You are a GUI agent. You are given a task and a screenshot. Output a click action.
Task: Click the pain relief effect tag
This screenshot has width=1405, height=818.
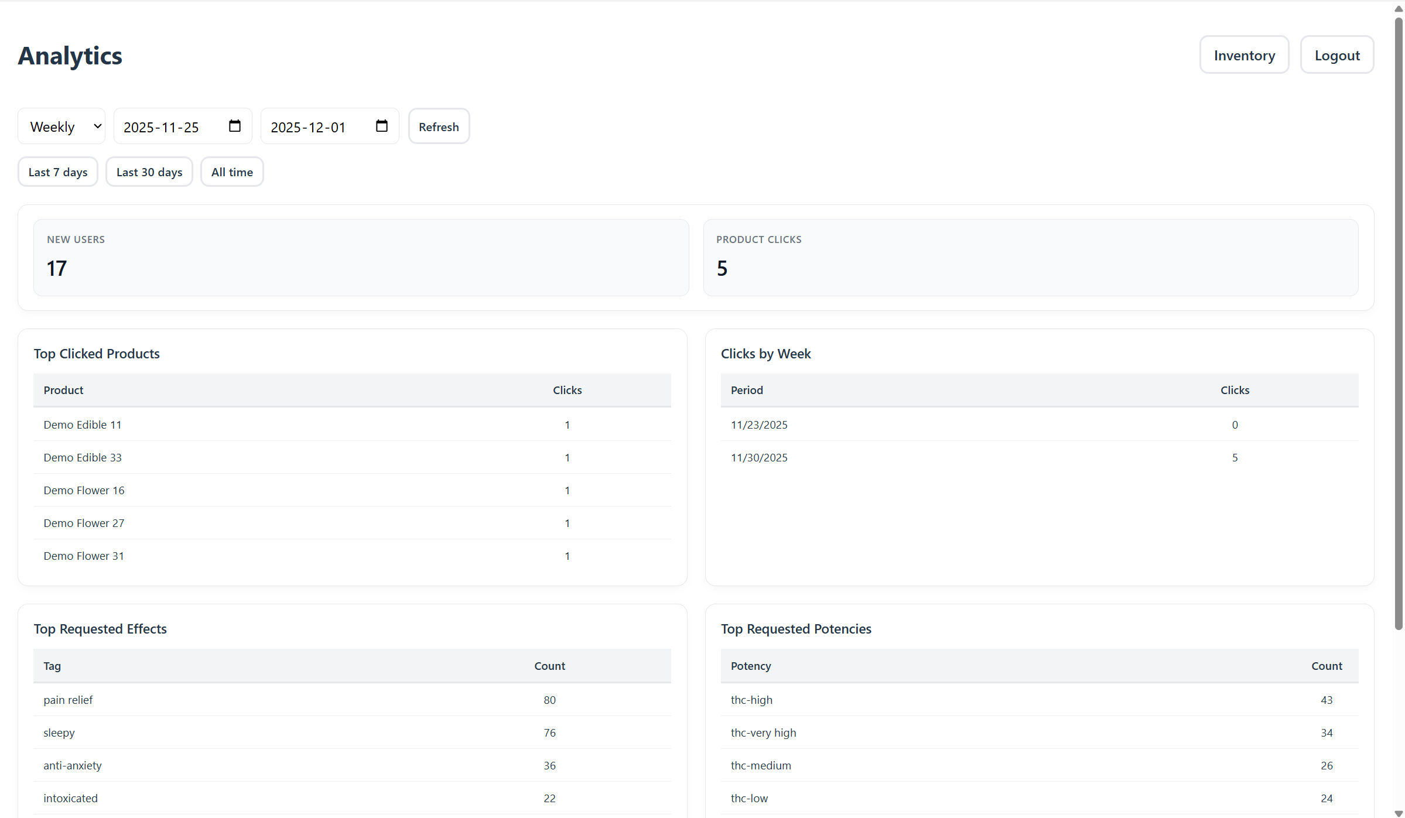point(68,700)
